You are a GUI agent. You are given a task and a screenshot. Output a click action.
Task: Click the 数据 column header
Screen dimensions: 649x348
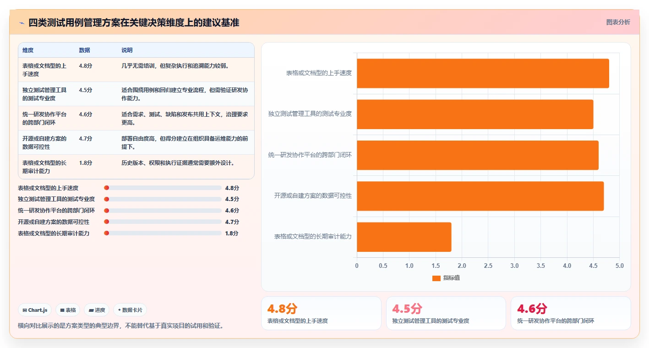[x=84, y=50]
